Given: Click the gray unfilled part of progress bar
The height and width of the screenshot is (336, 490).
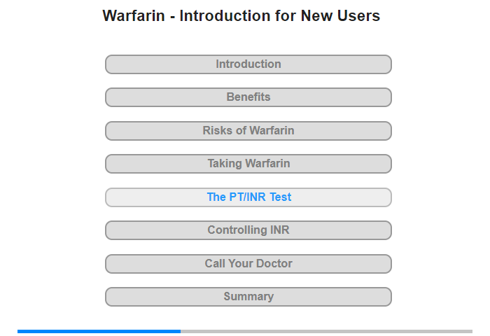Looking at the screenshot, I should coord(326,331).
